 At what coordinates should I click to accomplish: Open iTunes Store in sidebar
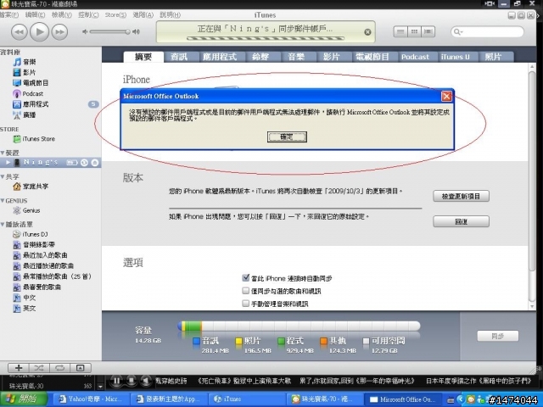[x=34, y=139]
